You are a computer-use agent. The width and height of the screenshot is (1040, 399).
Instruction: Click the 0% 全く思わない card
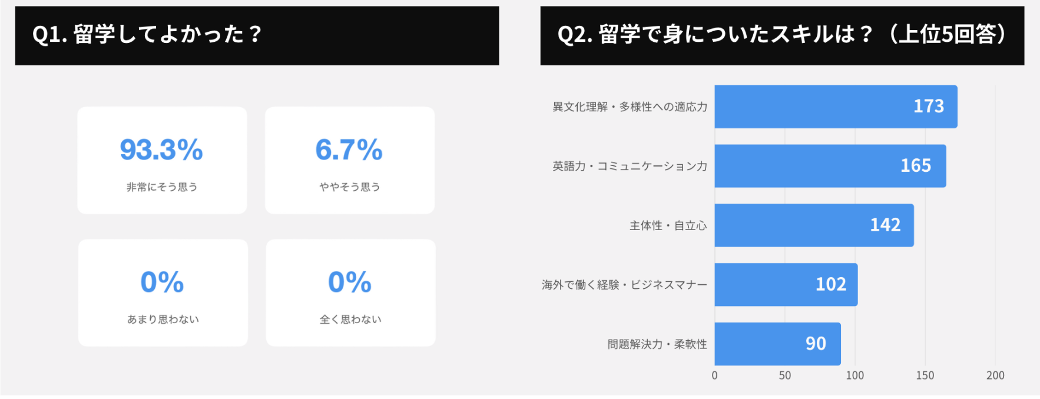350,292
